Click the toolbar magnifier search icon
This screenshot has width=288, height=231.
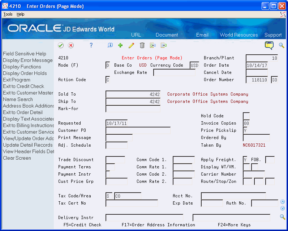pyautogui.click(x=281, y=45)
